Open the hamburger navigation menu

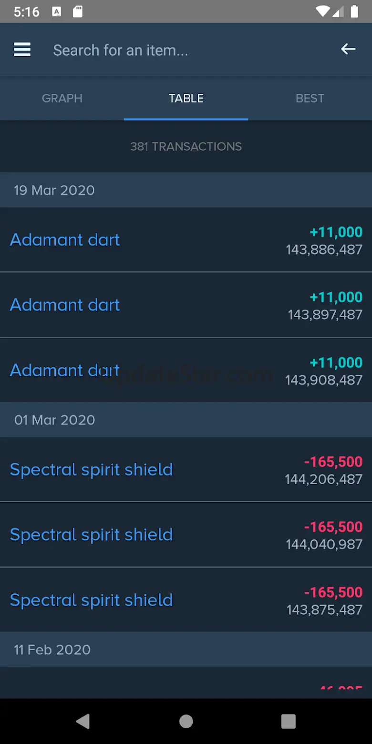[22, 50]
